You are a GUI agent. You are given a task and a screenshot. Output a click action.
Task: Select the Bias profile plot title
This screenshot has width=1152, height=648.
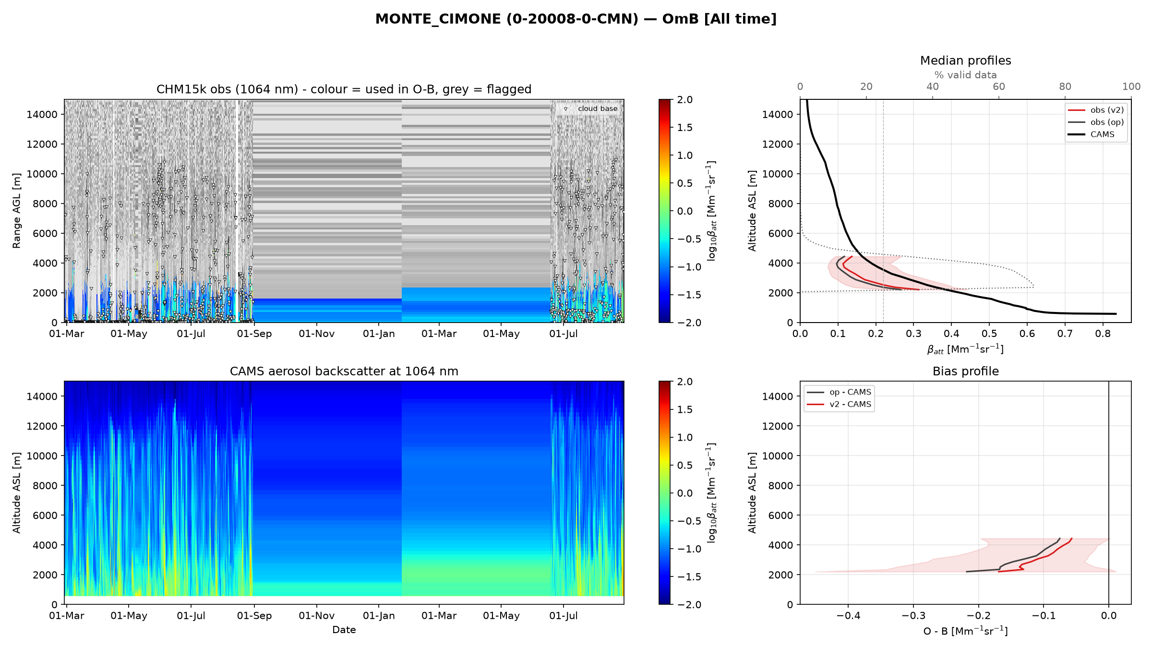pyautogui.click(x=965, y=371)
